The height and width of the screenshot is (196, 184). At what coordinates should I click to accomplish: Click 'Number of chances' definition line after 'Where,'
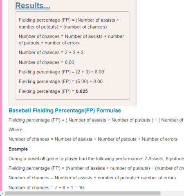click(x=93, y=139)
